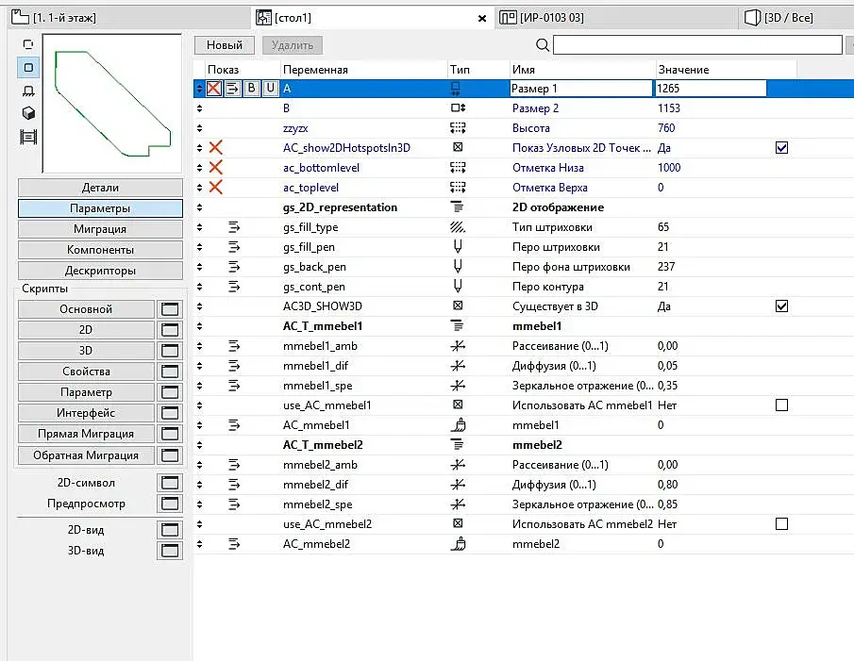Click hide X icon for ac_toplevel
The width and height of the screenshot is (854, 661).
click(x=216, y=188)
